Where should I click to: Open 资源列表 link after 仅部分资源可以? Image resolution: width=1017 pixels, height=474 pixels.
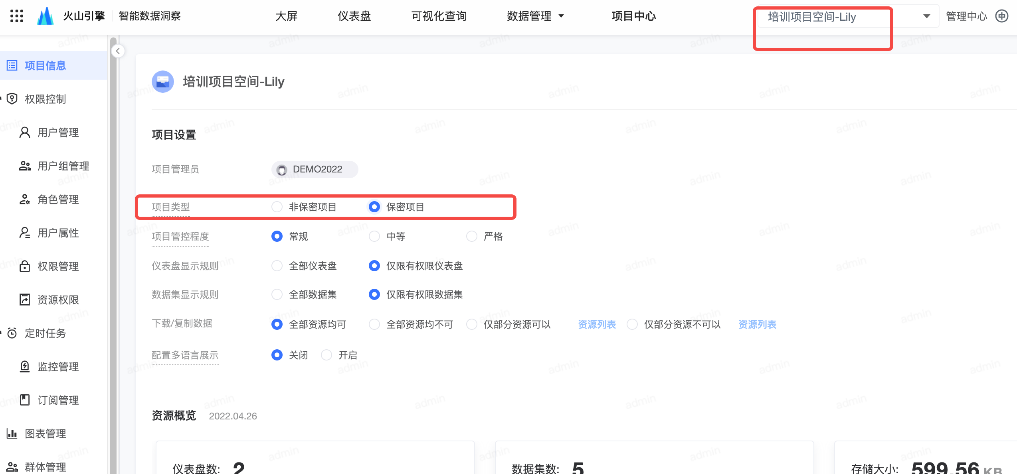point(597,324)
